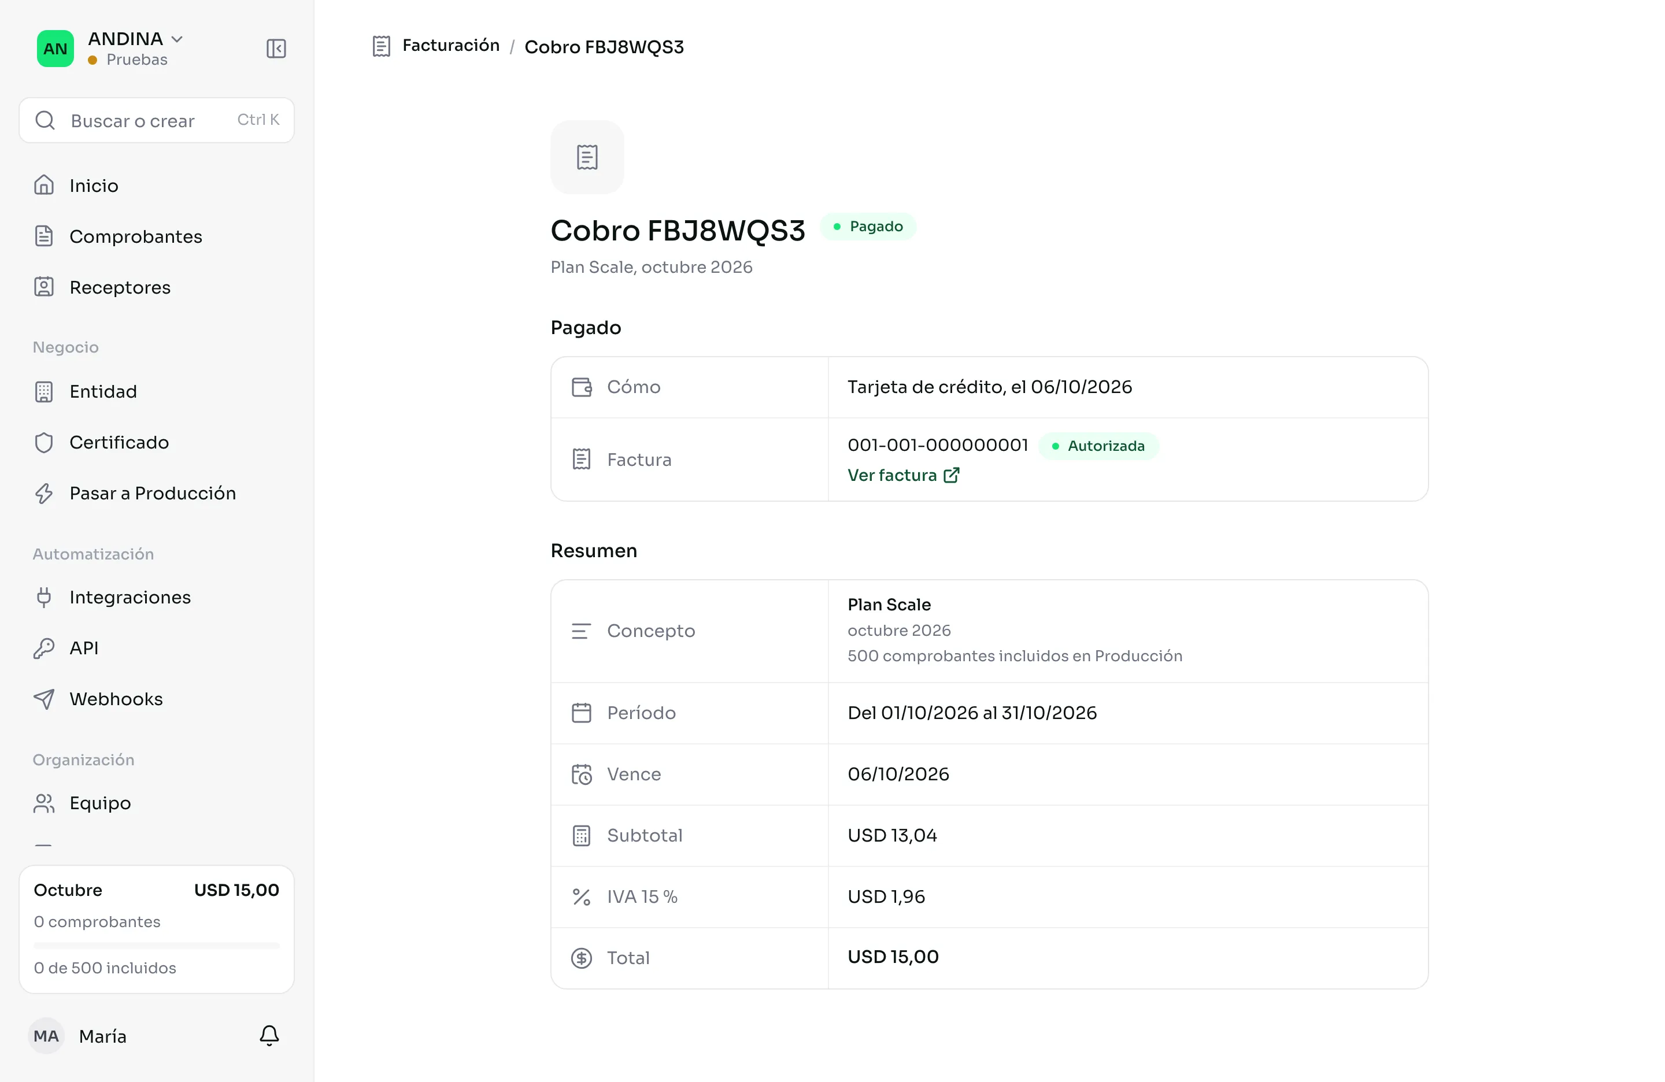Collapse the sidebar with the panel icon
This screenshot has height=1082, width=1665.
(x=276, y=48)
